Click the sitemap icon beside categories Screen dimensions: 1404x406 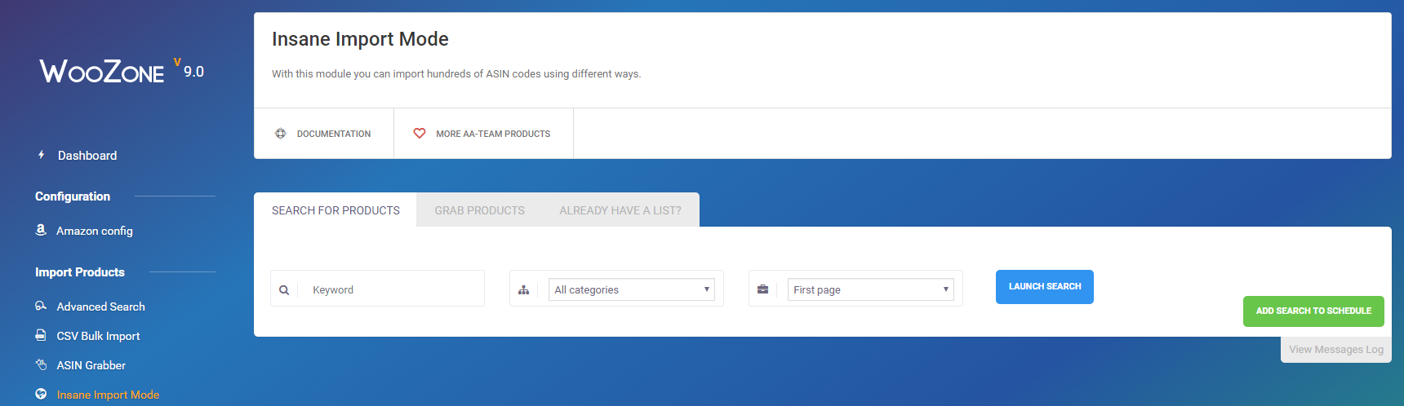pos(523,290)
